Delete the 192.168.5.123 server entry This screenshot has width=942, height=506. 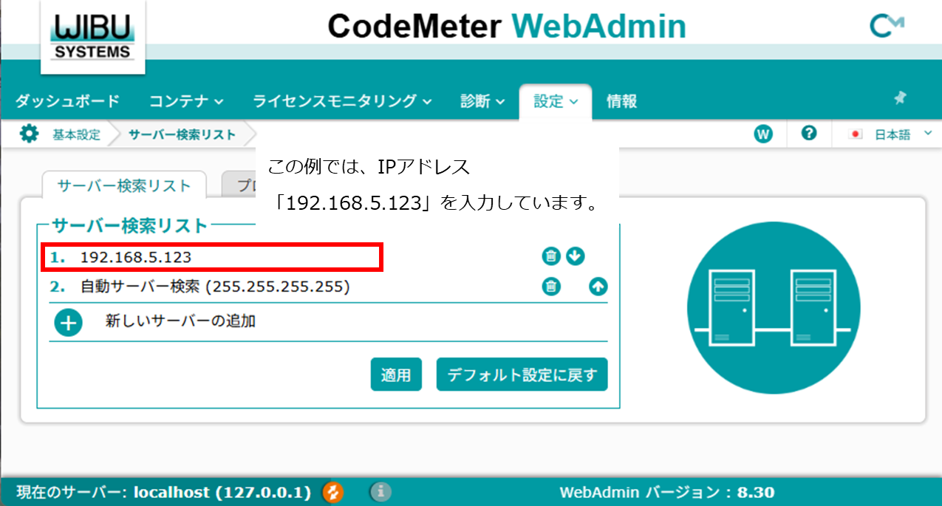pos(550,256)
